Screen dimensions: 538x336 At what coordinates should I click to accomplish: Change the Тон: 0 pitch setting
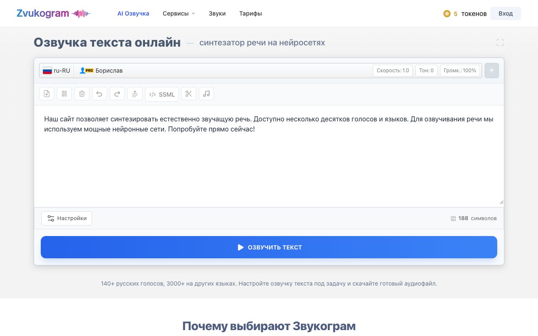point(427,71)
